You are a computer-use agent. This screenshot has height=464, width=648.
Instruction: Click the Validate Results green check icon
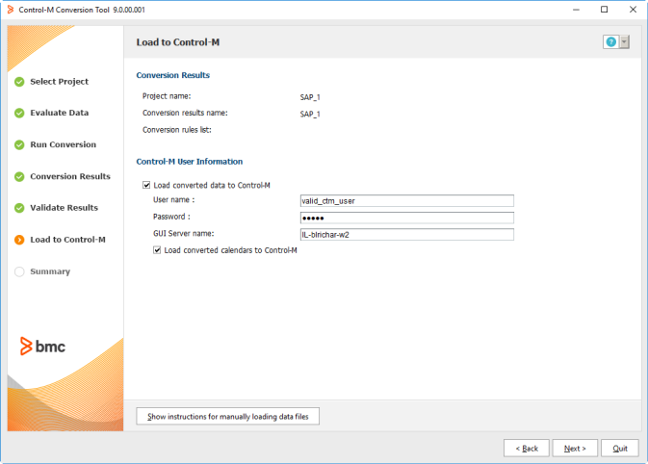pyautogui.click(x=19, y=208)
